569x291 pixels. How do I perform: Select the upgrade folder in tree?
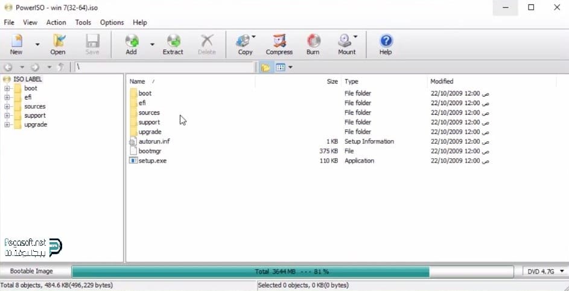click(x=36, y=124)
